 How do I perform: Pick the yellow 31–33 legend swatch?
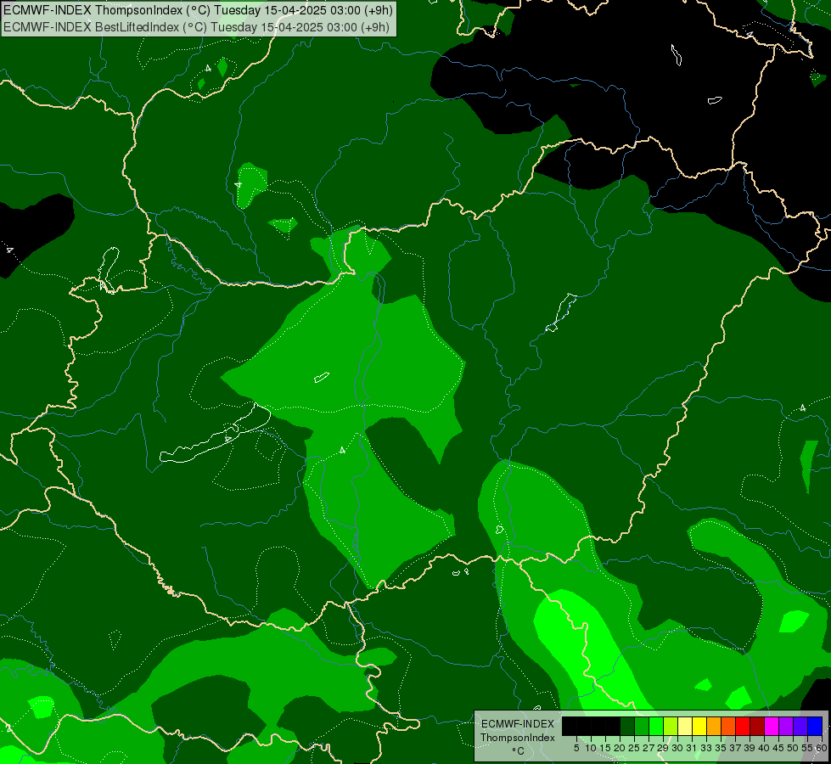point(699,726)
